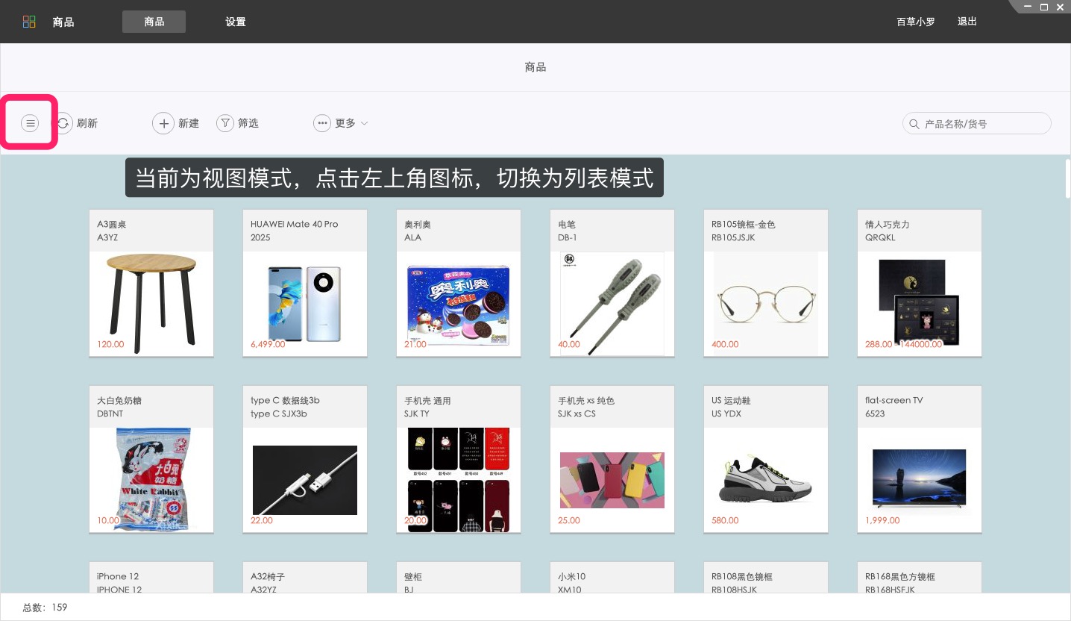1071x621 pixels.
Task: Click the vertical scrollbar thumb
Action: 1067,178
